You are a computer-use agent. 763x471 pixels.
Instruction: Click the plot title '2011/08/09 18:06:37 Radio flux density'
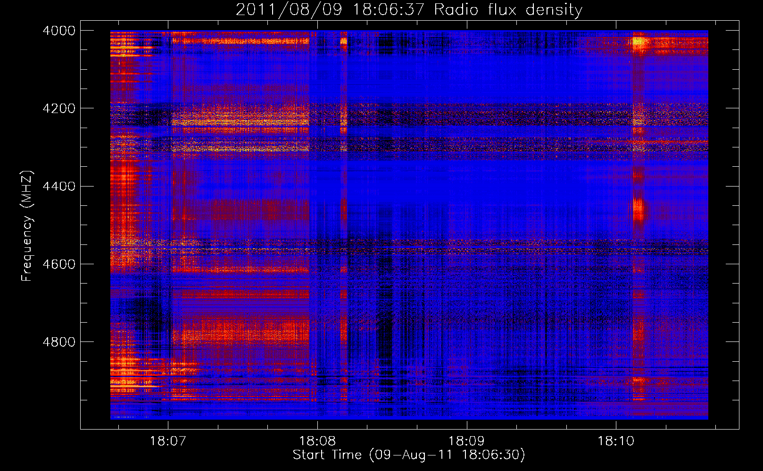click(x=409, y=9)
